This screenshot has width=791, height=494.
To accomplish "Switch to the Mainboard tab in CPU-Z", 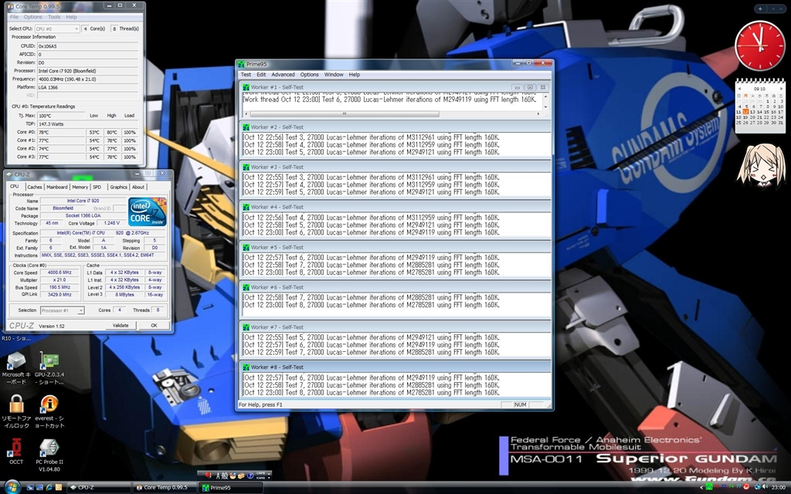I will (x=57, y=187).
